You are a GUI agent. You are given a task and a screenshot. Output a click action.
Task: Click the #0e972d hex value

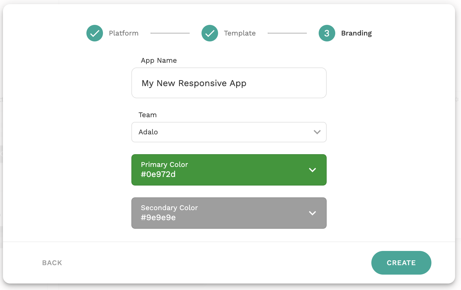158,174
